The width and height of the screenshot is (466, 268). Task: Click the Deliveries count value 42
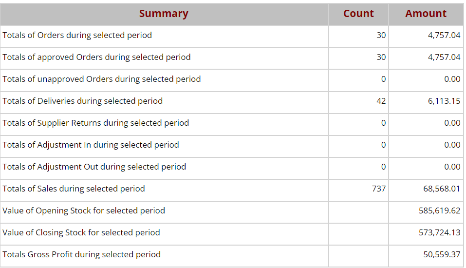pyautogui.click(x=381, y=101)
